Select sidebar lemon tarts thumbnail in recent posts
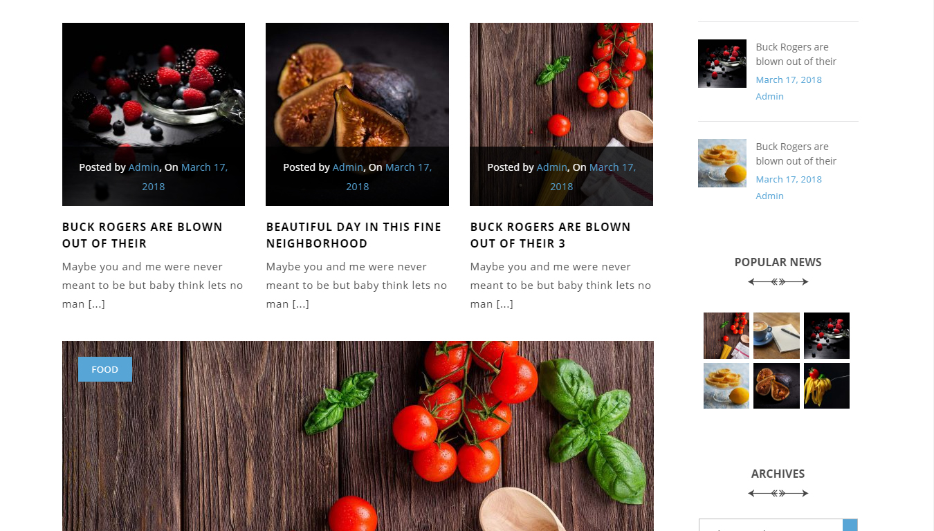The image size is (934, 531). click(722, 163)
